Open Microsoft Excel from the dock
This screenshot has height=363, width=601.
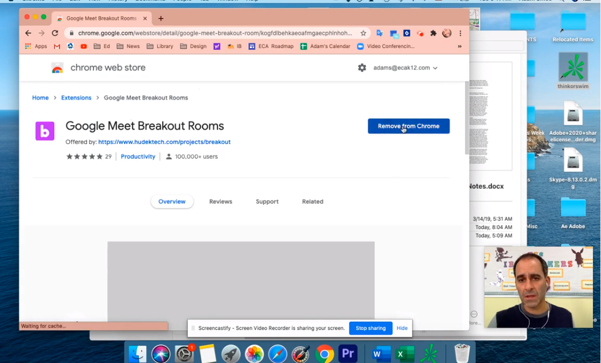pos(405,354)
